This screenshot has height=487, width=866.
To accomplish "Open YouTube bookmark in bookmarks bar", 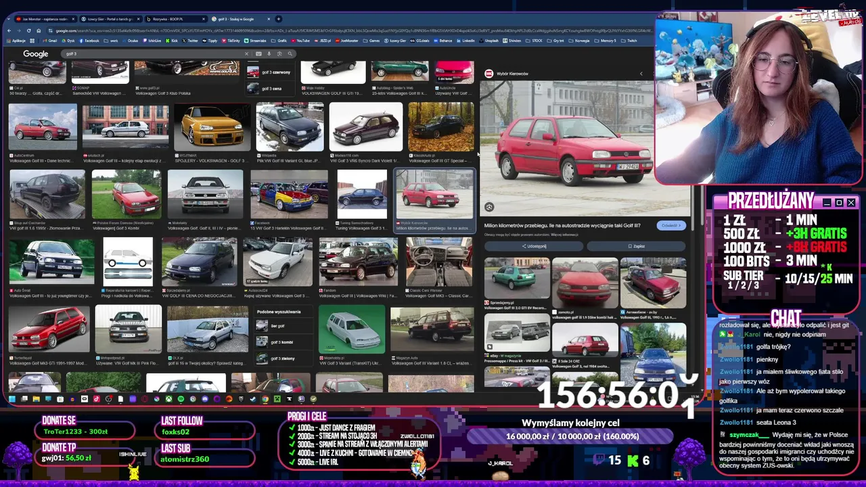I will (x=300, y=41).
